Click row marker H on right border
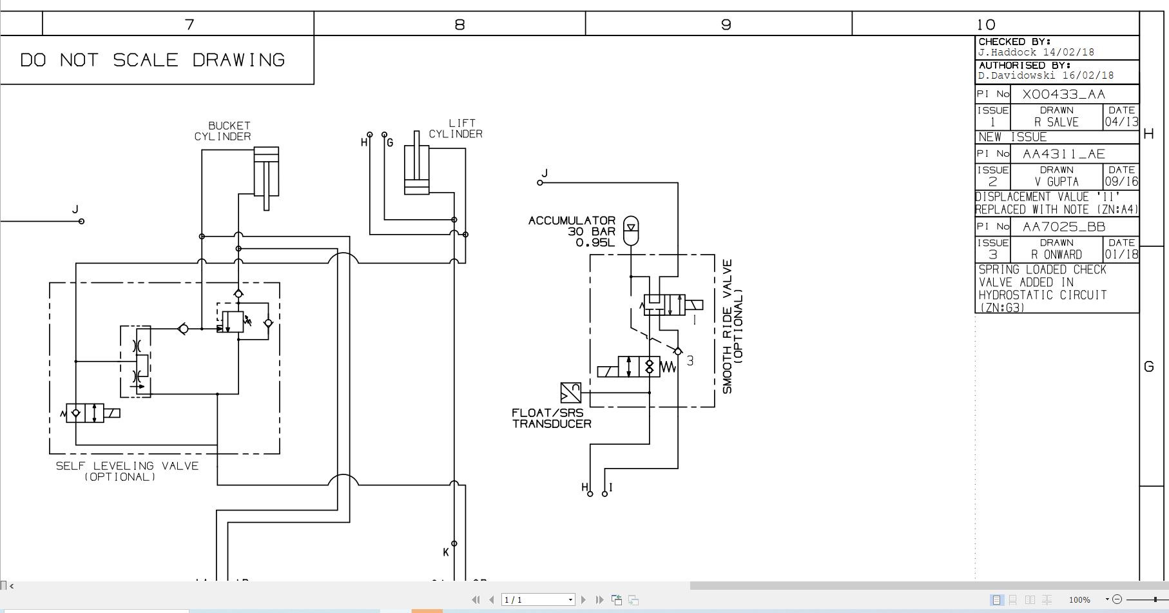 pyautogui.click(x=1148, y=134)
